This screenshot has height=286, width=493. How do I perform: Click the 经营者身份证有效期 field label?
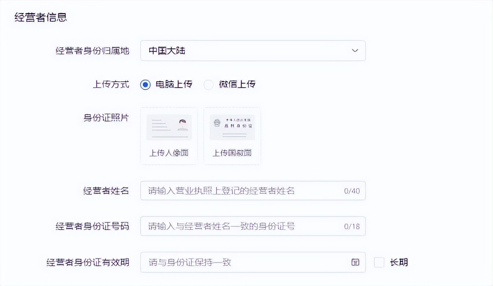click(x=88, y=262)
